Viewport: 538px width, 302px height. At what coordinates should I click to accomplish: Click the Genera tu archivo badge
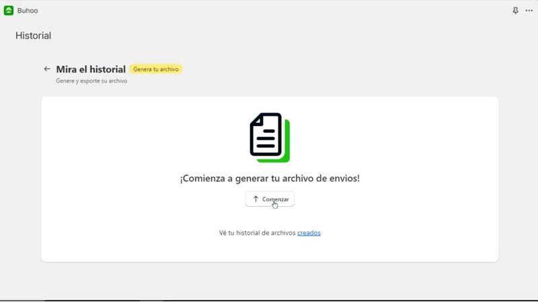[156, 69]
